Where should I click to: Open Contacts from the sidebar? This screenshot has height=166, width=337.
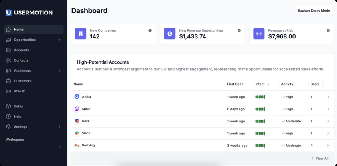tap(21, 60)
